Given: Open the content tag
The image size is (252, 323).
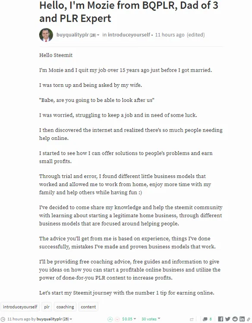Looking at the screenshot, I should tap(88, 307).
